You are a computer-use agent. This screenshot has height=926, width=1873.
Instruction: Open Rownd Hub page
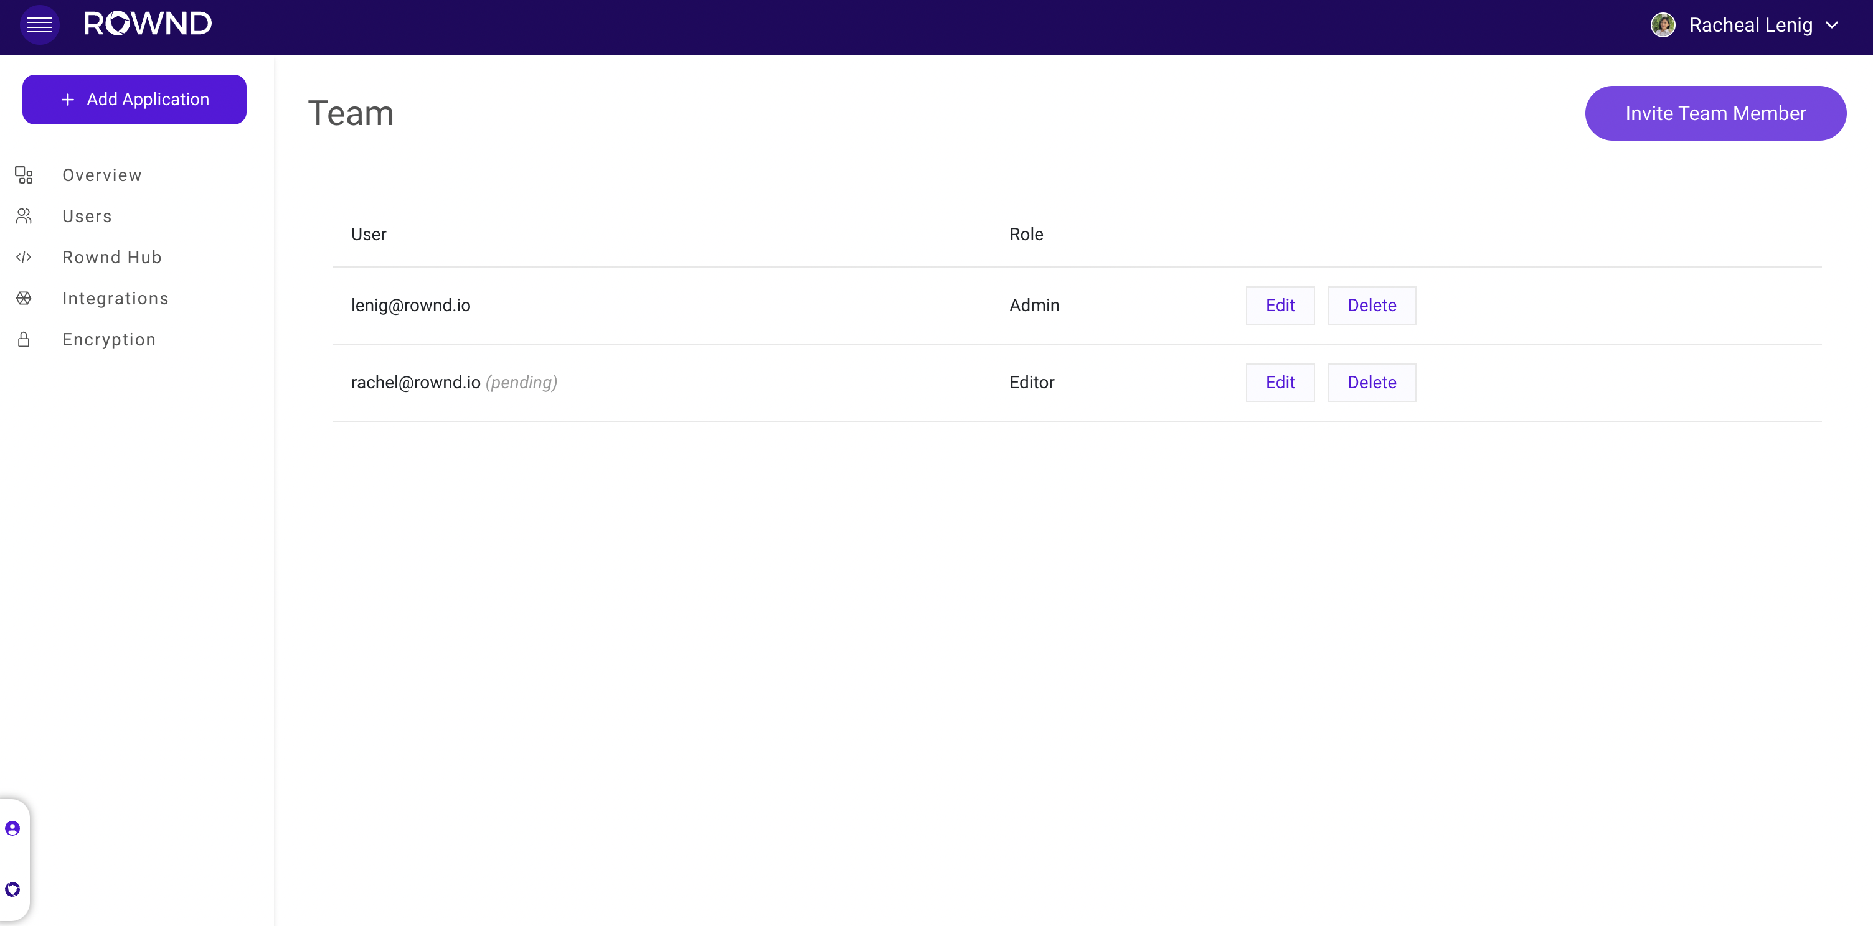point(111,257)
